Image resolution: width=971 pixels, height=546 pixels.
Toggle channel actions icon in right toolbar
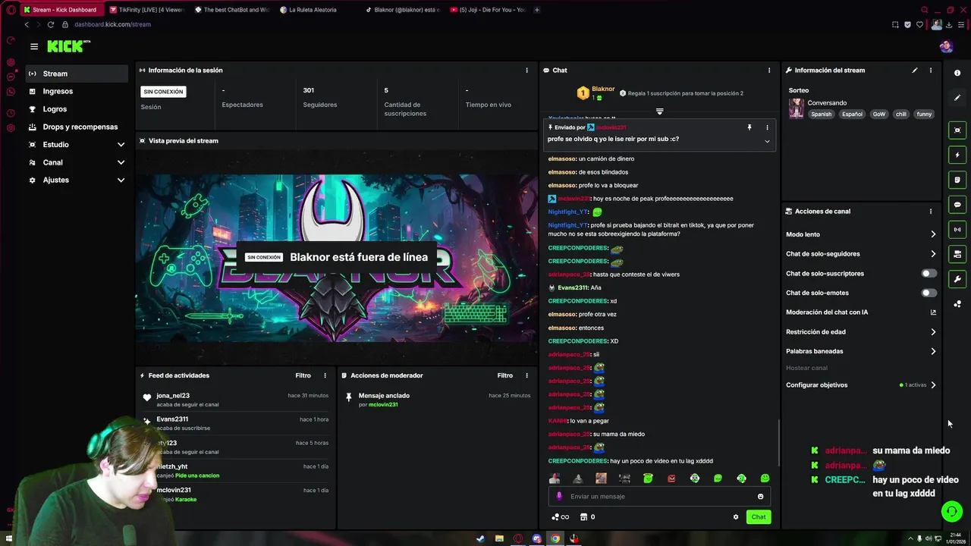click(x=957, y=254)
